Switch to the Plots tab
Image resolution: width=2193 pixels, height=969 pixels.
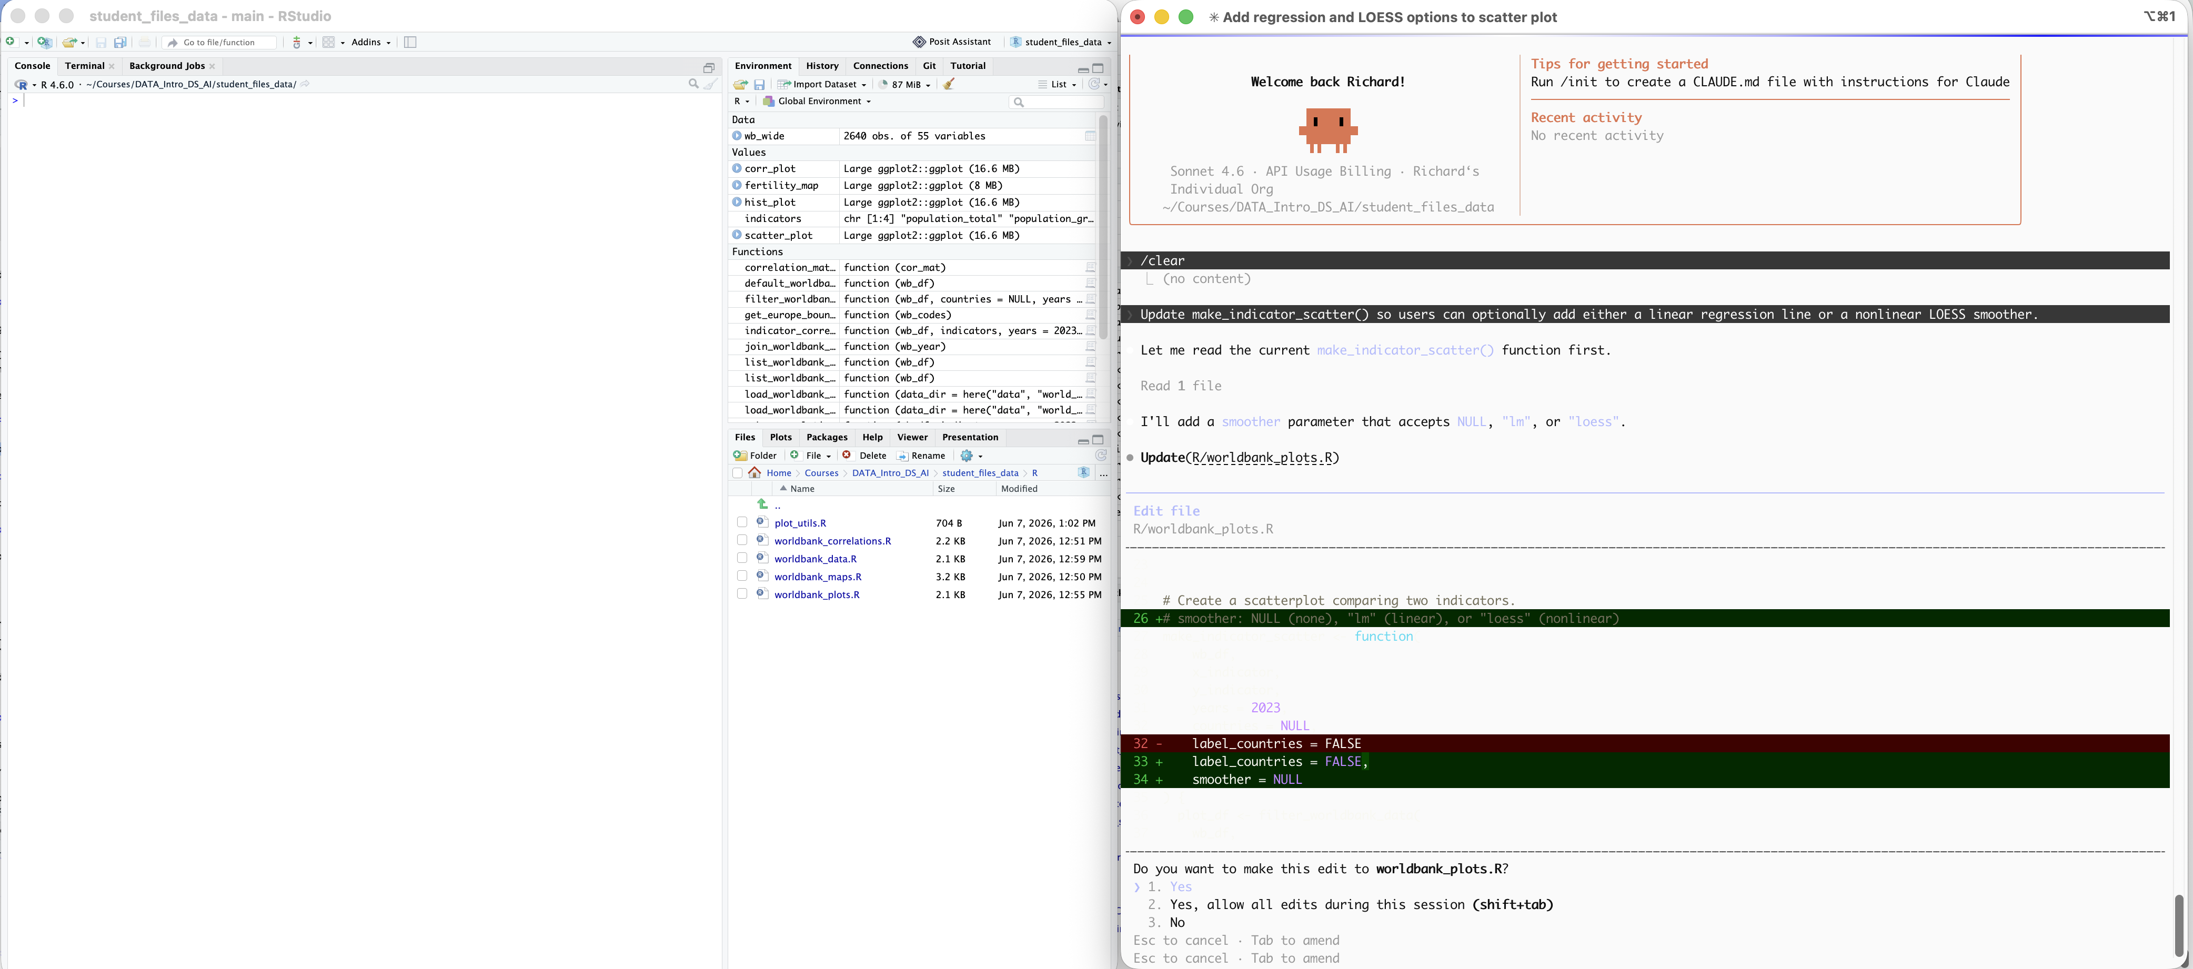click(781, 437)
